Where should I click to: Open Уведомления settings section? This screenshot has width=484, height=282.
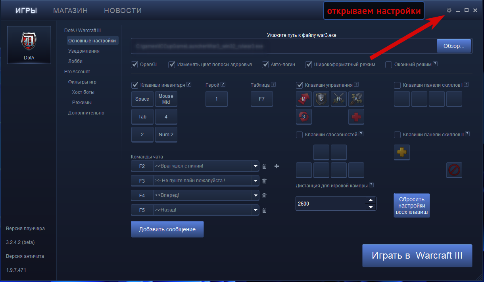(x=84, y=51)
